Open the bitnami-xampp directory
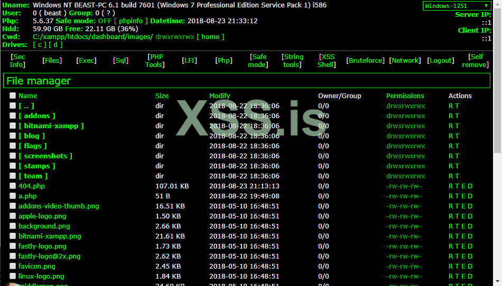502x286 pixels. (51, 126)
